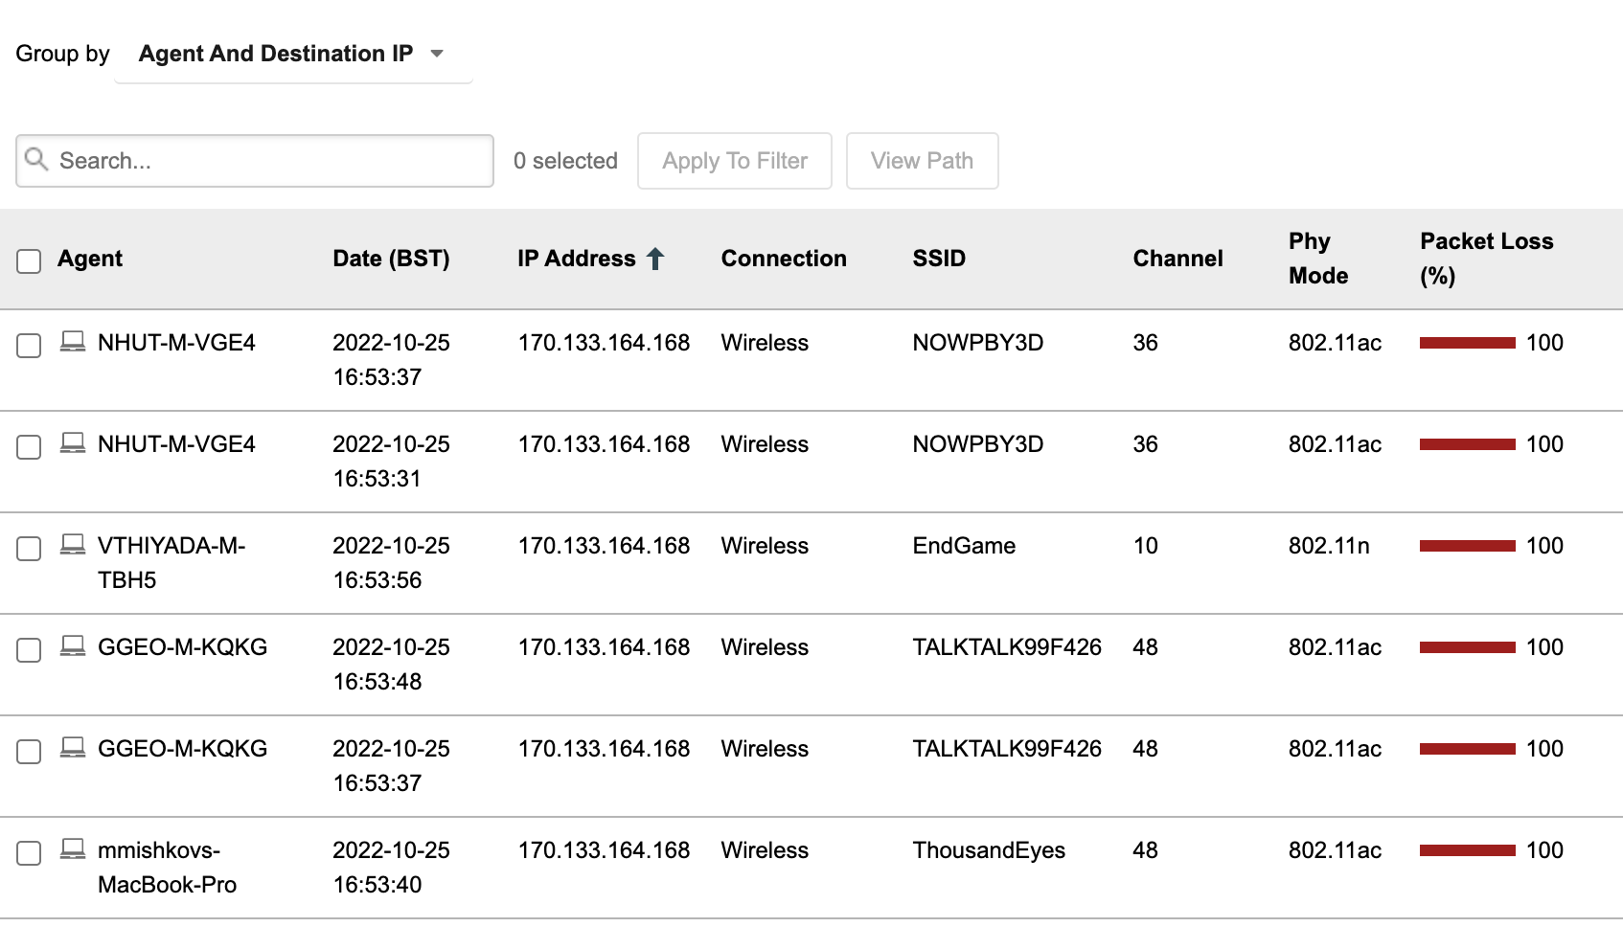The width and height of the screenshot is (1623, 927).
Task: Click laptop icon for GGEO-M-KQKG at 16:53:48
Action: (73, 646)
